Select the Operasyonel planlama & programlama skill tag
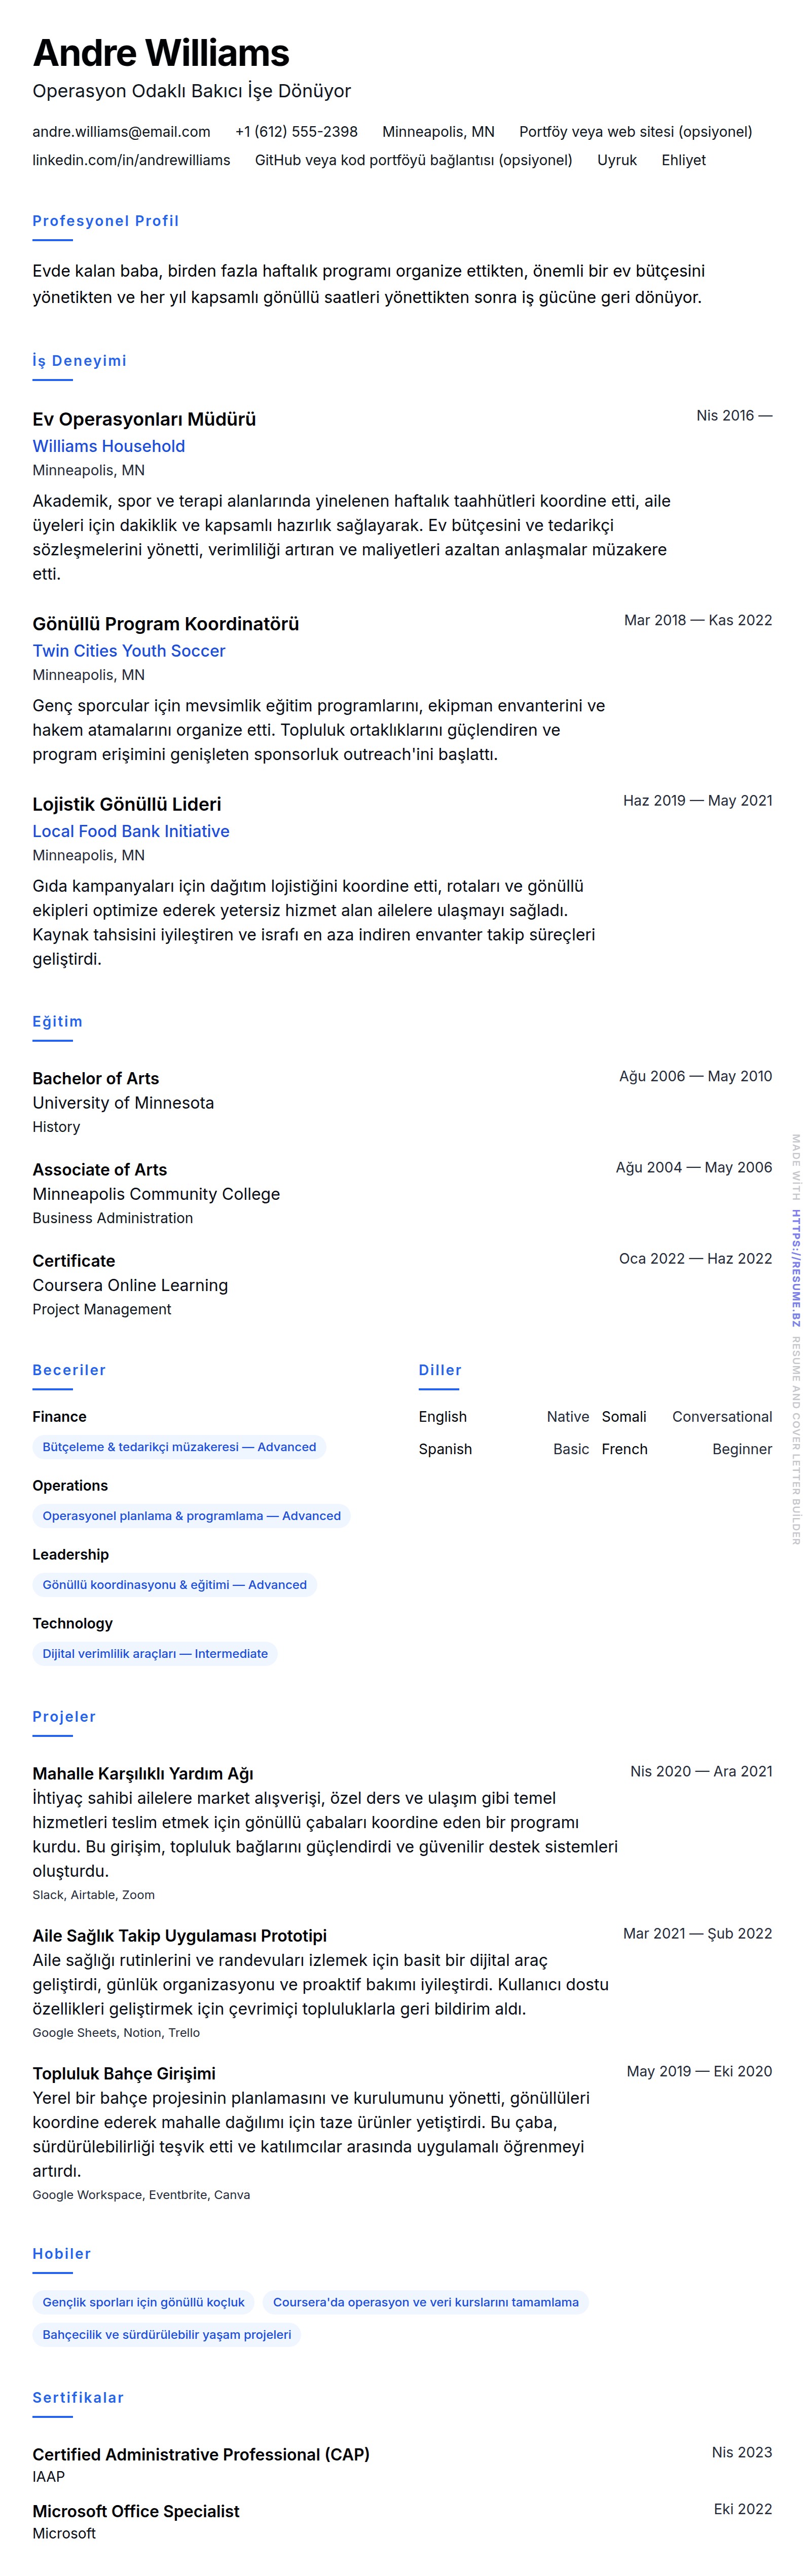This screenshot has height=2576, width=805. (191, 1516)
